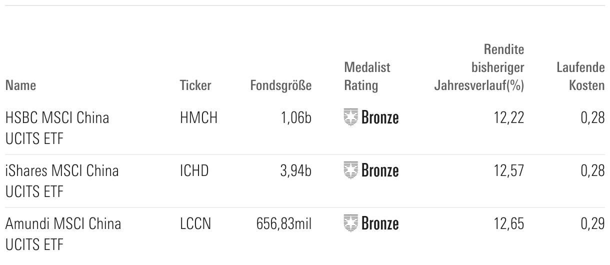Image resolution: width=610 pixels, height=265 pixels.
Task: Sort by Fondsgröße column header
Action: pyautogui.click(x=281, y=86)
